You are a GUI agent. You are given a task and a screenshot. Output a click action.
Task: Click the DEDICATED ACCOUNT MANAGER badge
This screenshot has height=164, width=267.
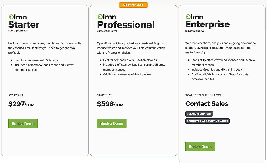207,121
